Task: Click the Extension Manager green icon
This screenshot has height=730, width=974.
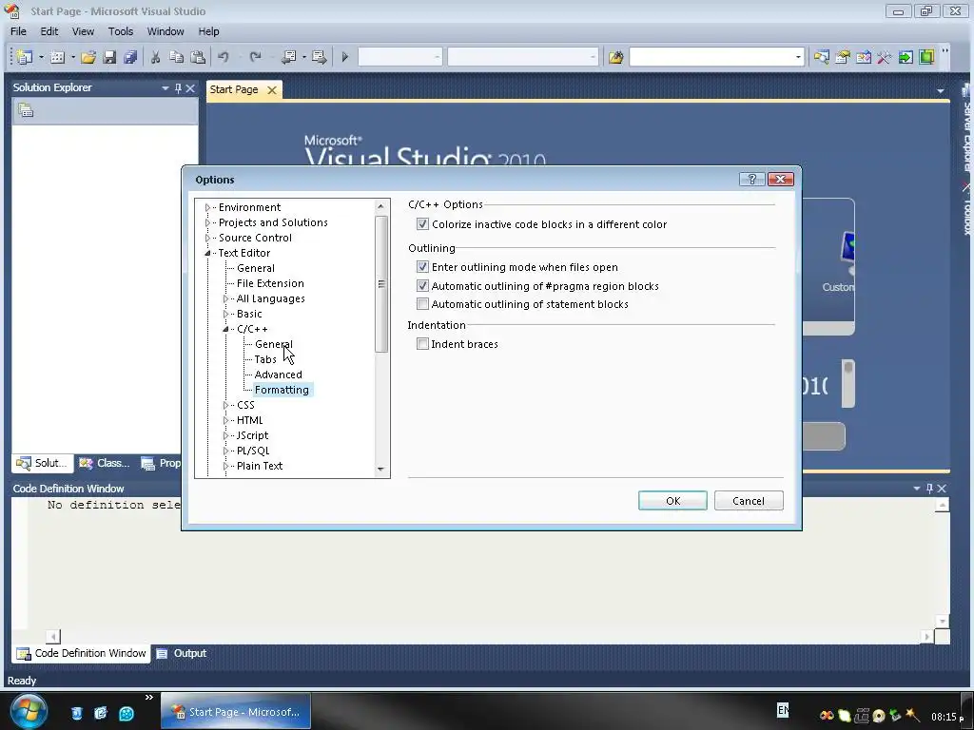Action: coord(926,57)
